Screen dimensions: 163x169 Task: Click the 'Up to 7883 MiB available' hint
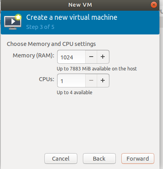pyautogui.click(x=97, y=69)
